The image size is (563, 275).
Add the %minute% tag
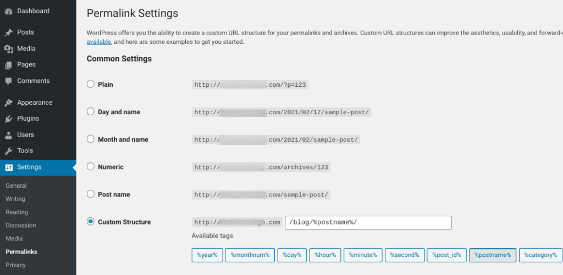point(363,255)
